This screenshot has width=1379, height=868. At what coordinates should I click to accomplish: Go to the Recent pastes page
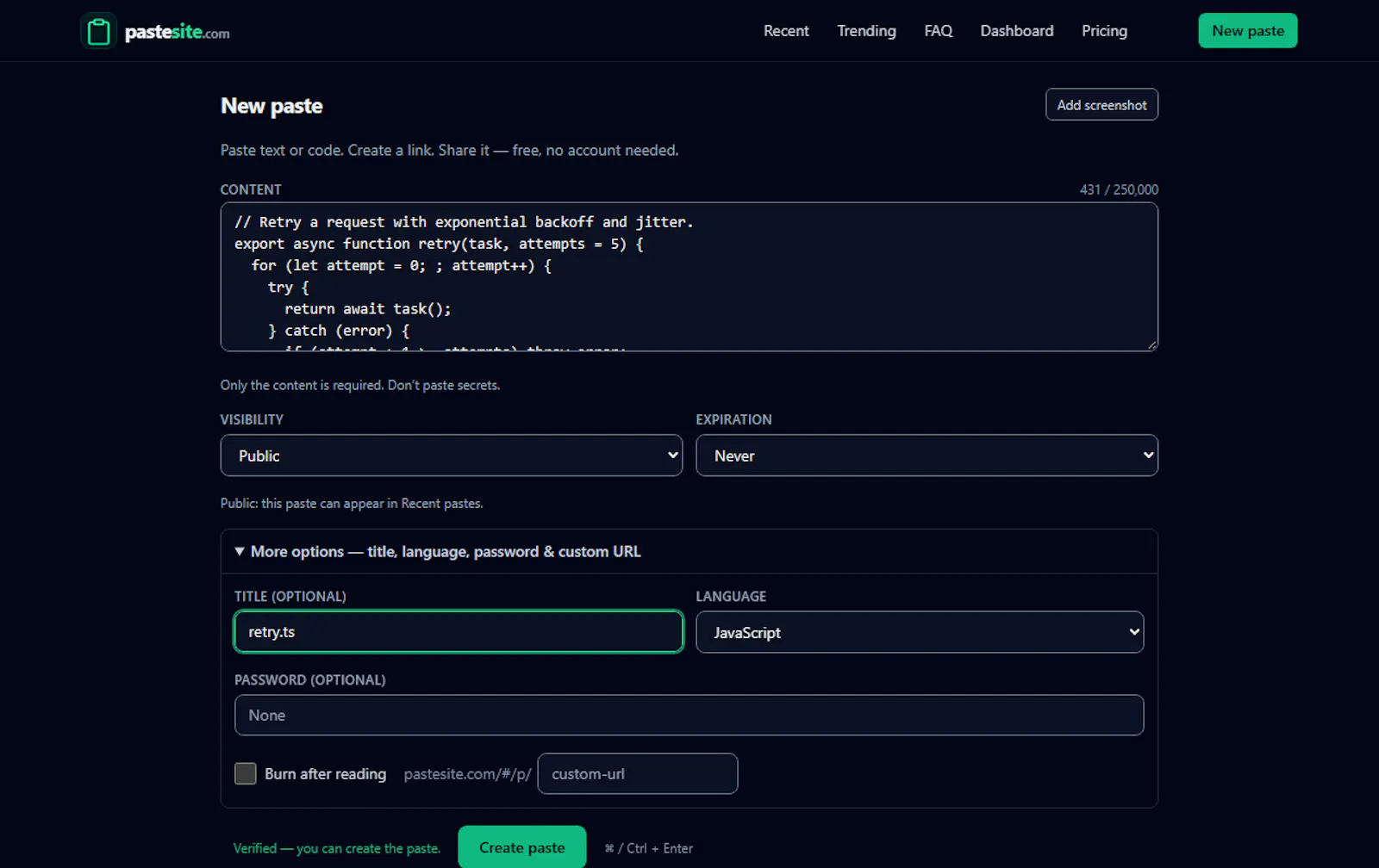click(x=786, y=31)
